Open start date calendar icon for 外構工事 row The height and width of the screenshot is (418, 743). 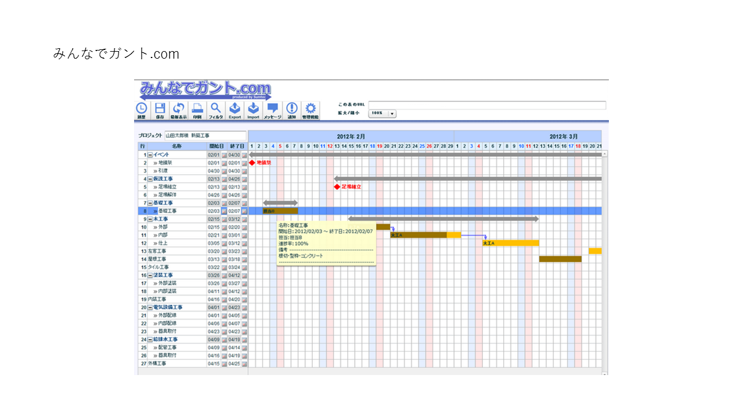pos(224,363)
